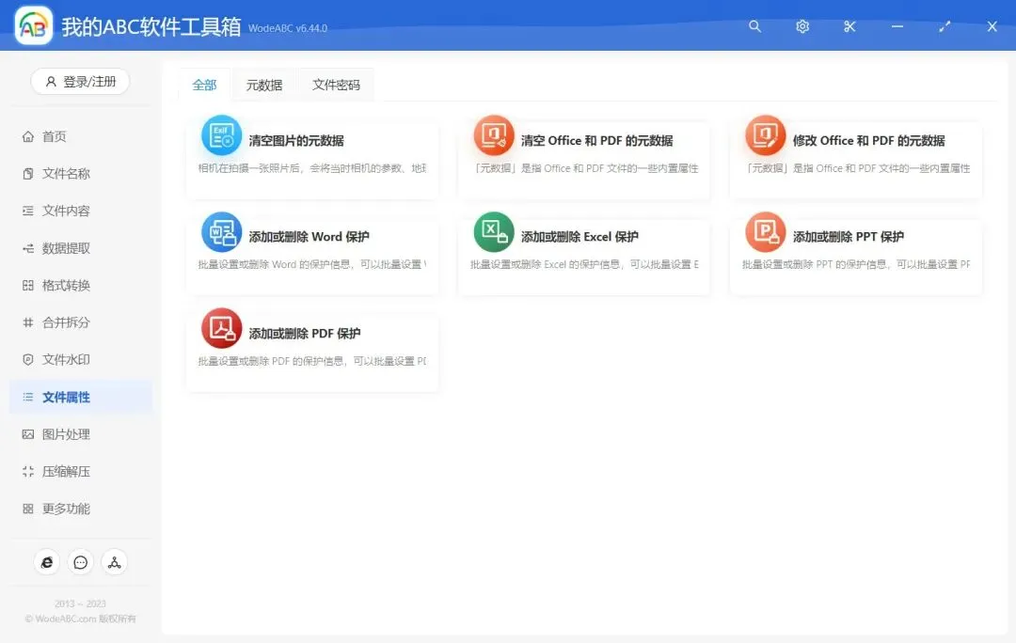
Task: Open 清空图片的元数据 title
Action: click(296, 140)
